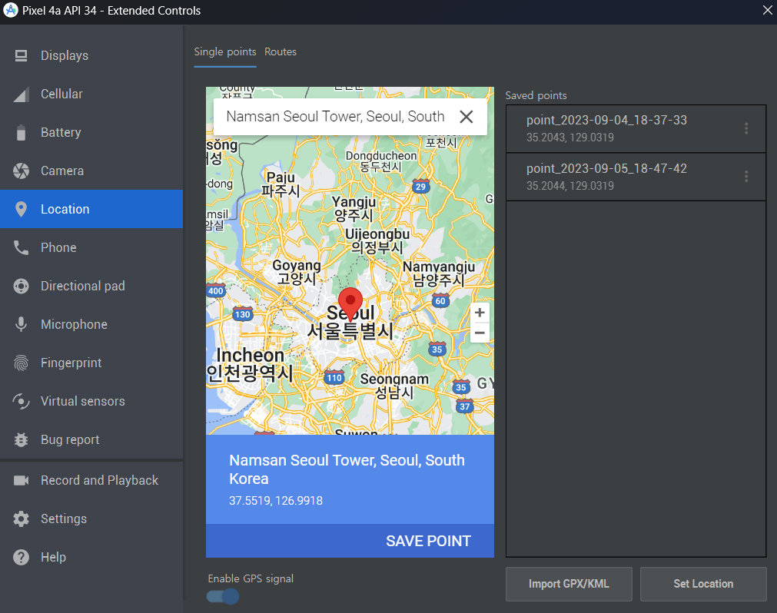Open the Displays section

91,55
